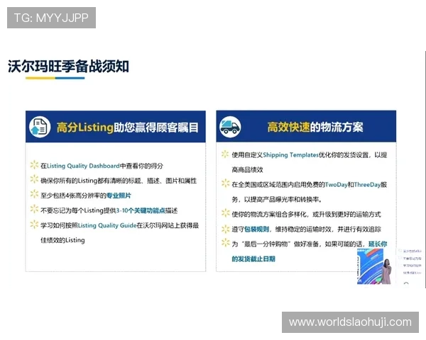Click the text 高商品绩效
This screenshot has height=340, width=426.
pyautogui.click(x=247, y=170)
